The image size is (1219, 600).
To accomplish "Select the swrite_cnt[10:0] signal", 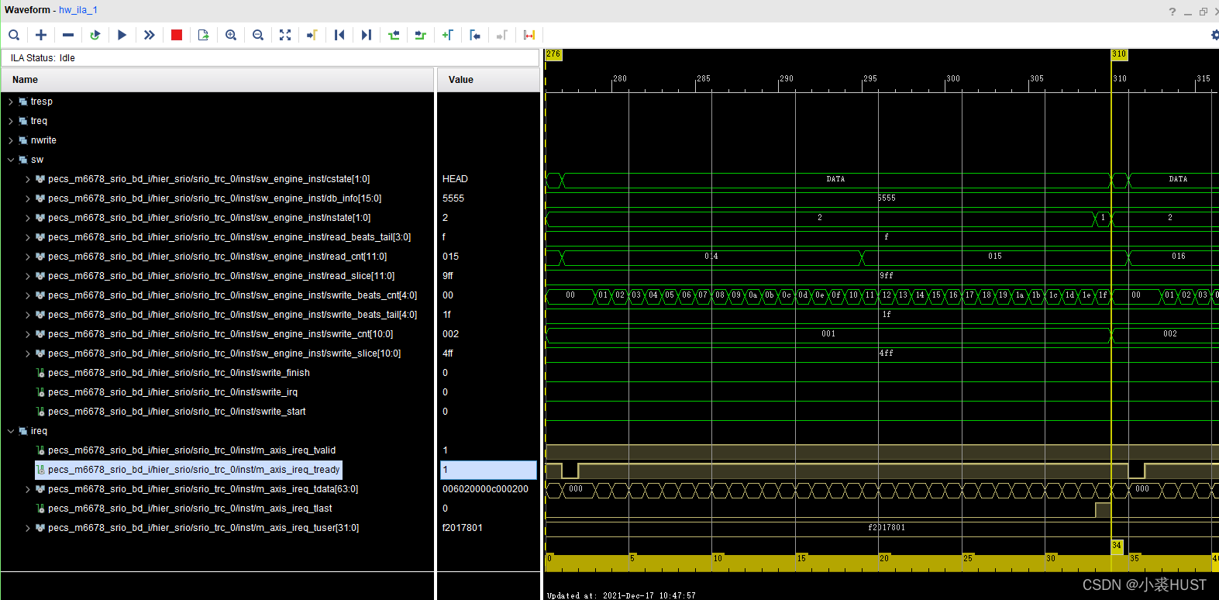I will click(220, 334).
